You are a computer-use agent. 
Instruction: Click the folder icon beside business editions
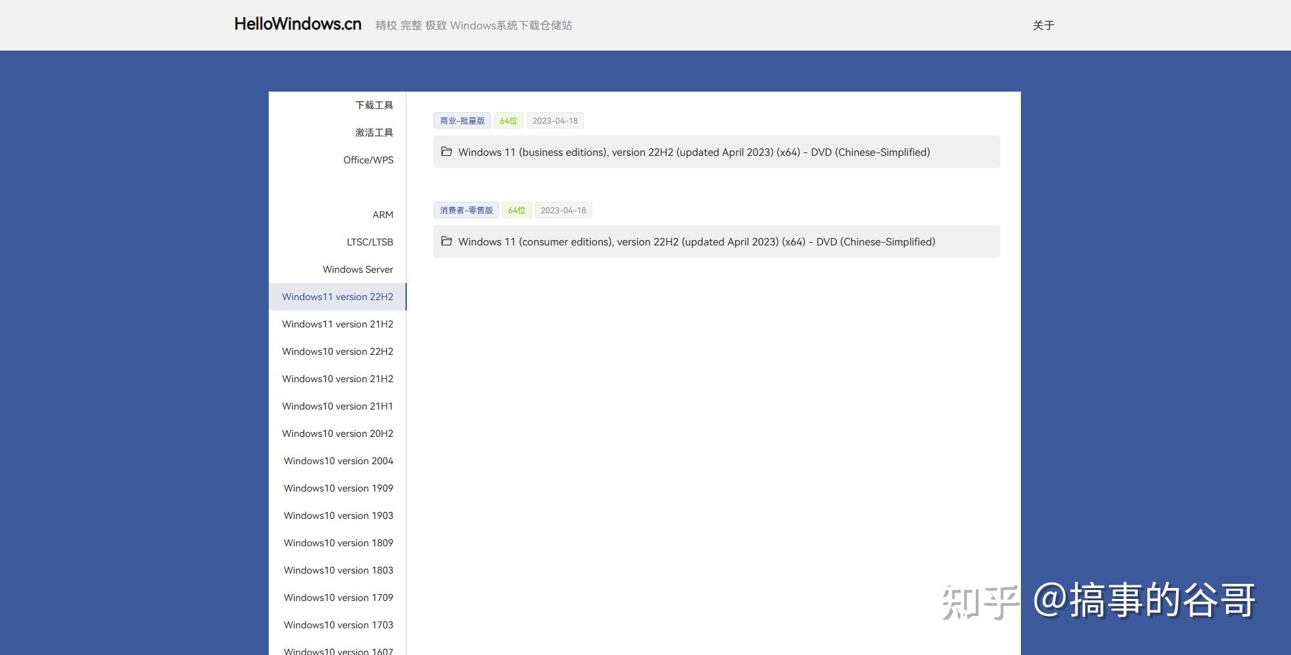point(447,152)
